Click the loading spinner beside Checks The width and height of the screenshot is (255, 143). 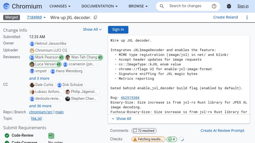tap(181, 139)
